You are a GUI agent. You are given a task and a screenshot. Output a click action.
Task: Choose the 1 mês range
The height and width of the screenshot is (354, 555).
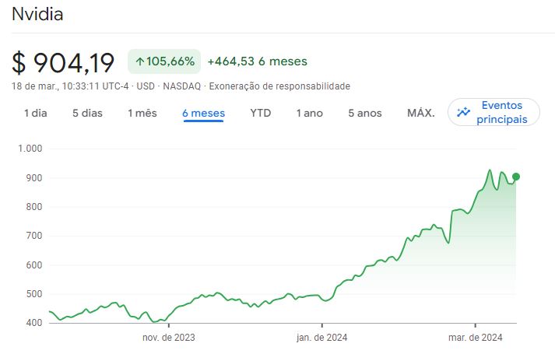142,113
